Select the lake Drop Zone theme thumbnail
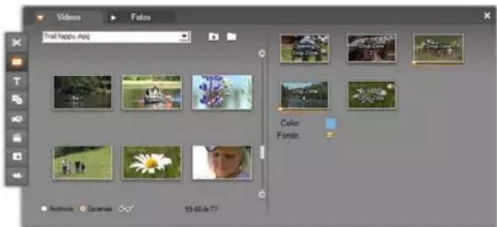The width and height of the screenshot is (497, 227). [305, 95]
